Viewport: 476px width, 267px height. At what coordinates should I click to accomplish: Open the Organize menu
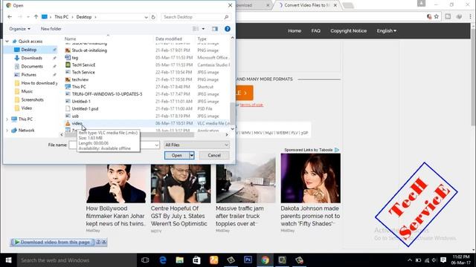pos(20,29)
